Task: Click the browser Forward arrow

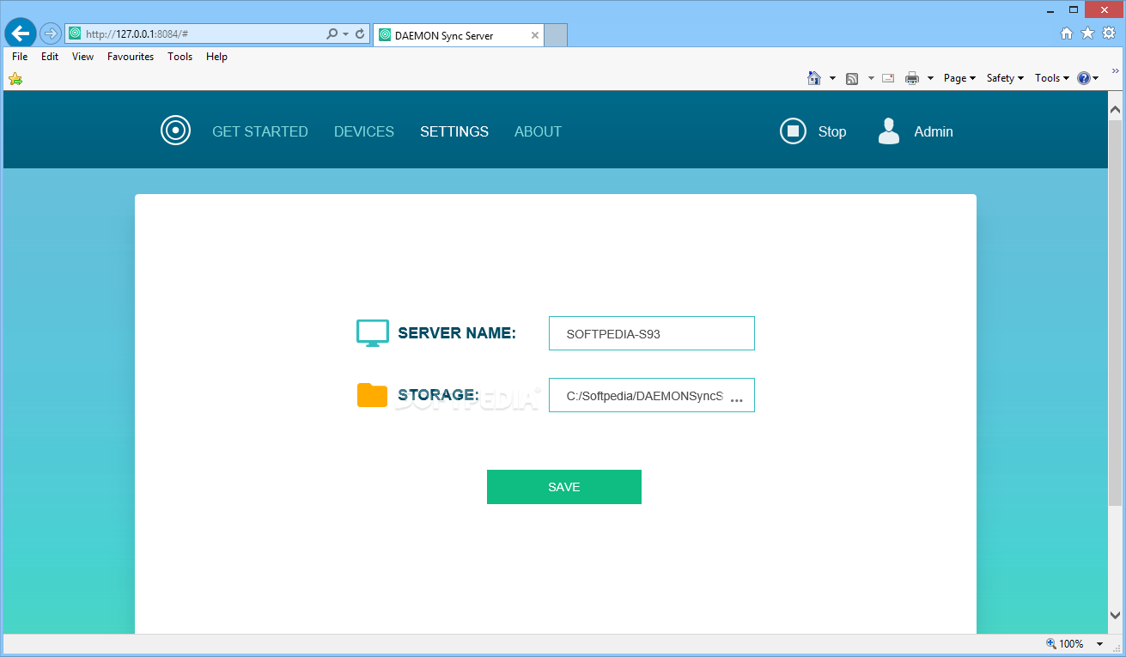Action: 51,33
